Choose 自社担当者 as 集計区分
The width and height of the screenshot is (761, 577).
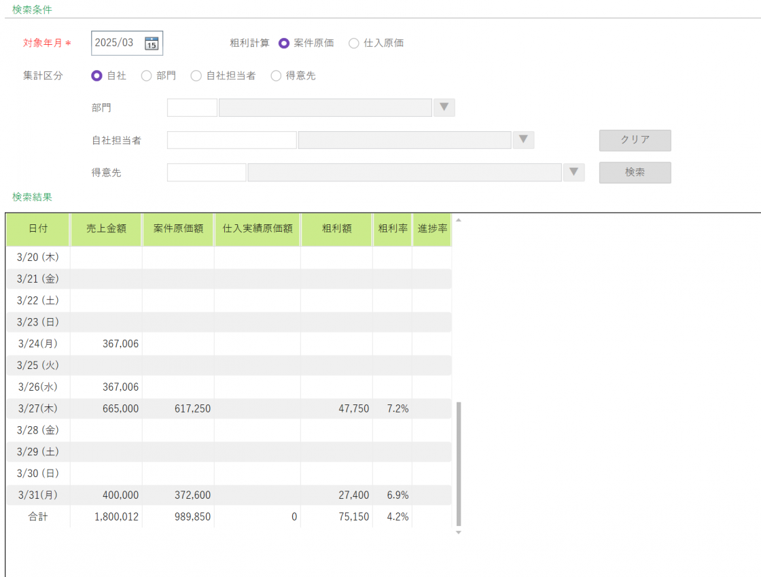[x=196, y=76]
